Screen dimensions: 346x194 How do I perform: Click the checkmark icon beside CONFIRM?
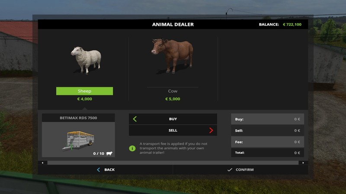230,169
